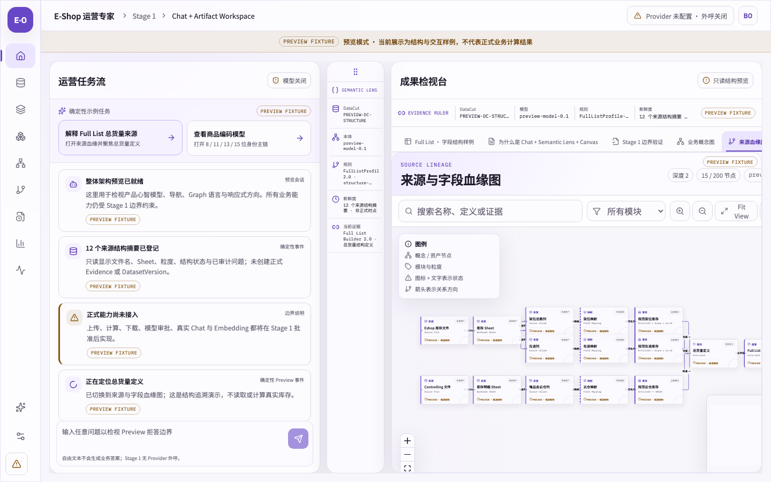
Task: Start task 查看商品编码模型
Action: (249, 138)
